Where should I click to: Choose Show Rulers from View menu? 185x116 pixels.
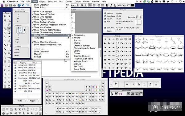coord(51,7)
